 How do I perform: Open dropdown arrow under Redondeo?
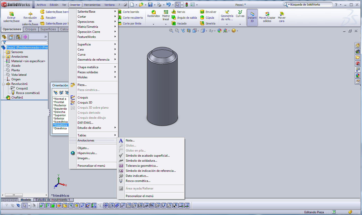point(153,24)
